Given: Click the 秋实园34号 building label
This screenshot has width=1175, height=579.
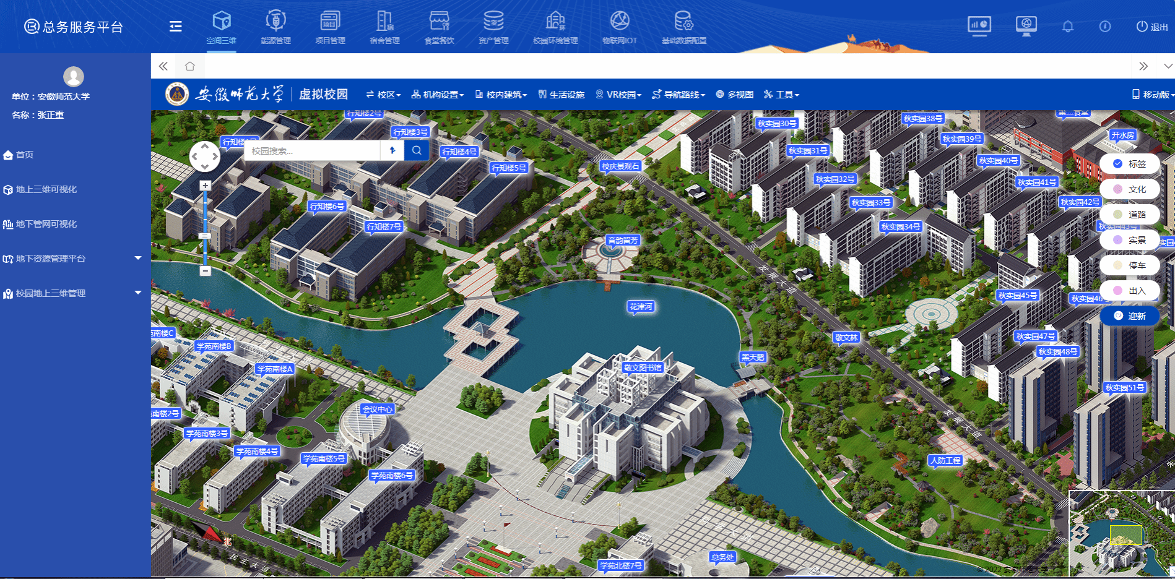Looking at the screenshot, I should coord(901,227).
